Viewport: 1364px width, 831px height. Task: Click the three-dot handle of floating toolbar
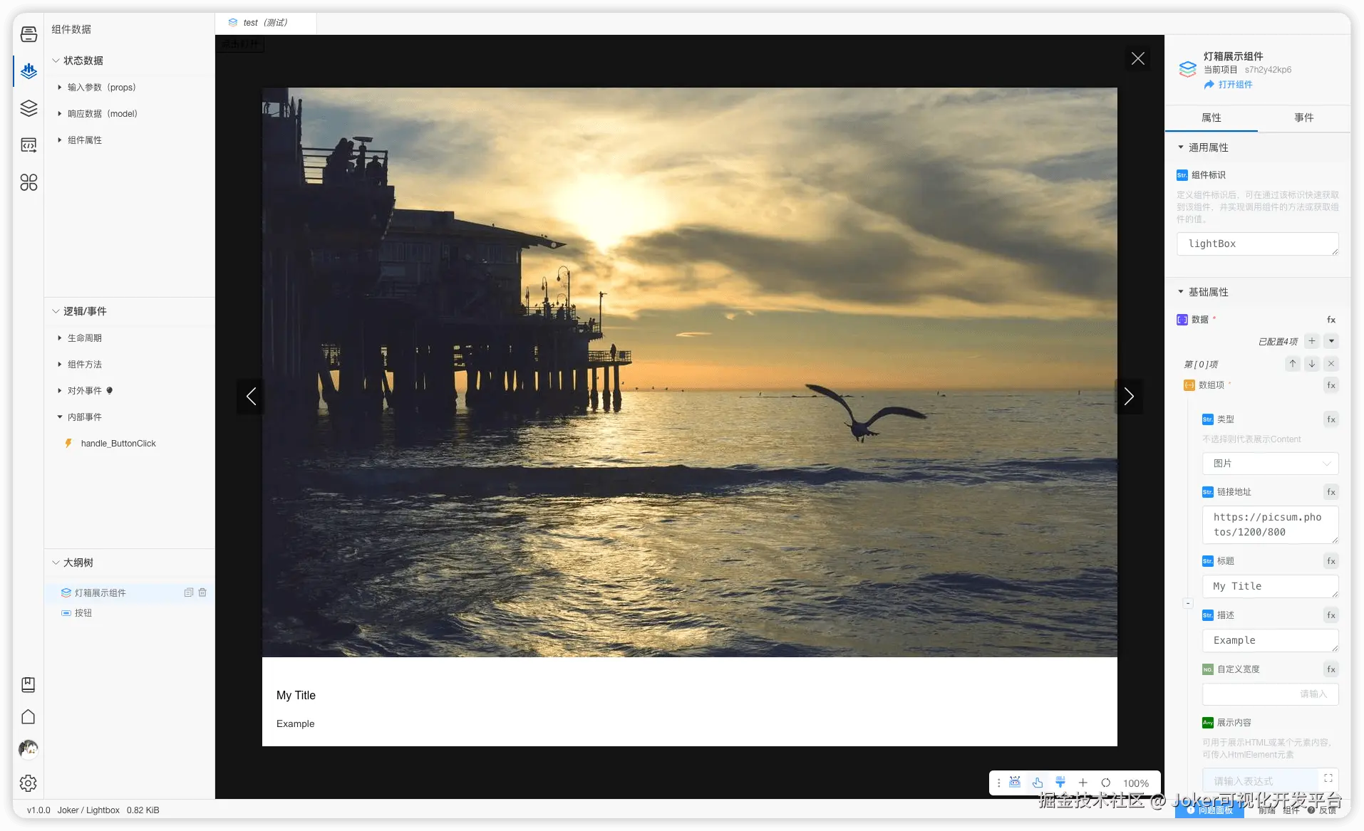tap(999, 783)
